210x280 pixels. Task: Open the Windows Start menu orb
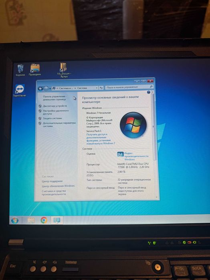coord(15,220)
